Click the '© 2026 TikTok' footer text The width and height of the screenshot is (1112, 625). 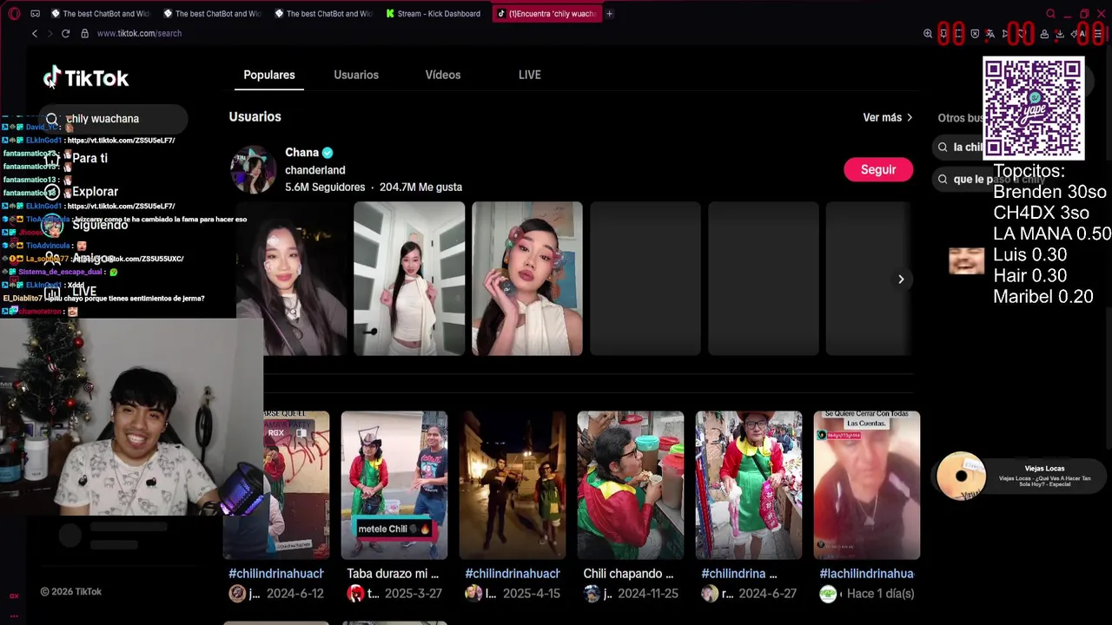tap(71, 592)
